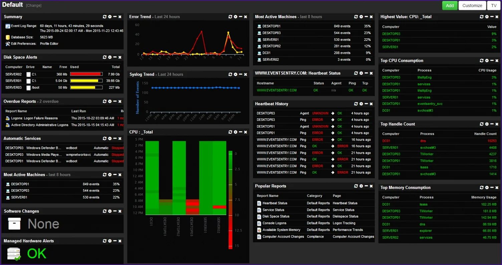
Task: Click the Computer column header in Disk Space Alerts
Action: (x=14, y=67)
